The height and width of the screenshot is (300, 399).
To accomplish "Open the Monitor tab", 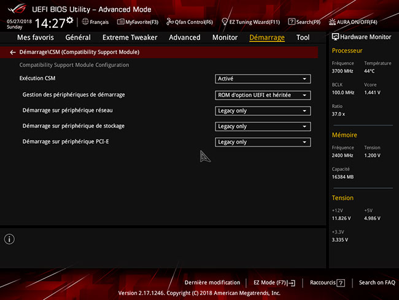I will pyautogui.click(x=225, y=37).
